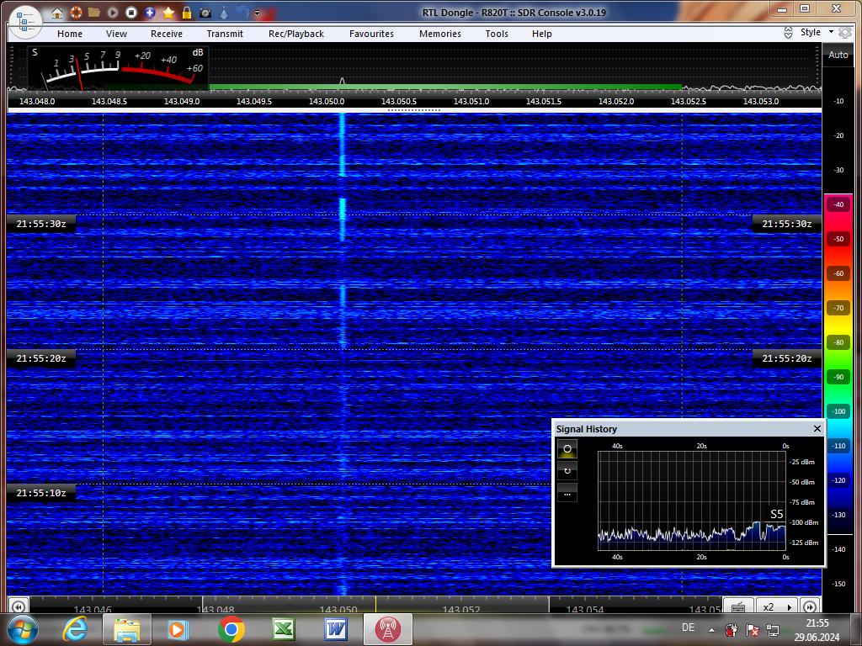Open Google Chrome from the taskbar
The width and height of the screenshot is (862, 646).
pyautogui.click(x=231, y=629)
